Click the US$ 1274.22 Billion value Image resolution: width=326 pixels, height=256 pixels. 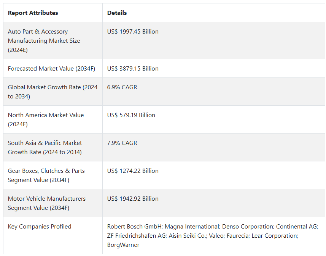click(x=133, y=171)
